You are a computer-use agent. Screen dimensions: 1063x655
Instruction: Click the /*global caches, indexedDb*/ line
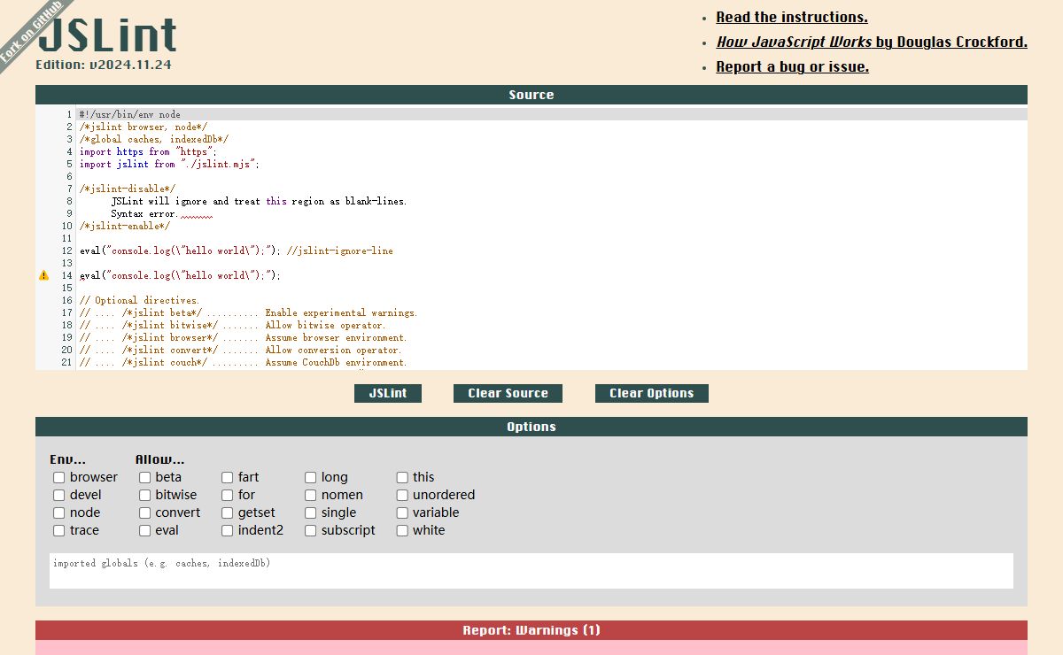click(153, 139)
